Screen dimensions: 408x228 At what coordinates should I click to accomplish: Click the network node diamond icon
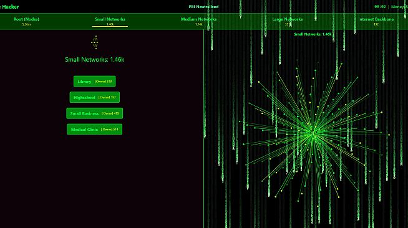(95, 42)
